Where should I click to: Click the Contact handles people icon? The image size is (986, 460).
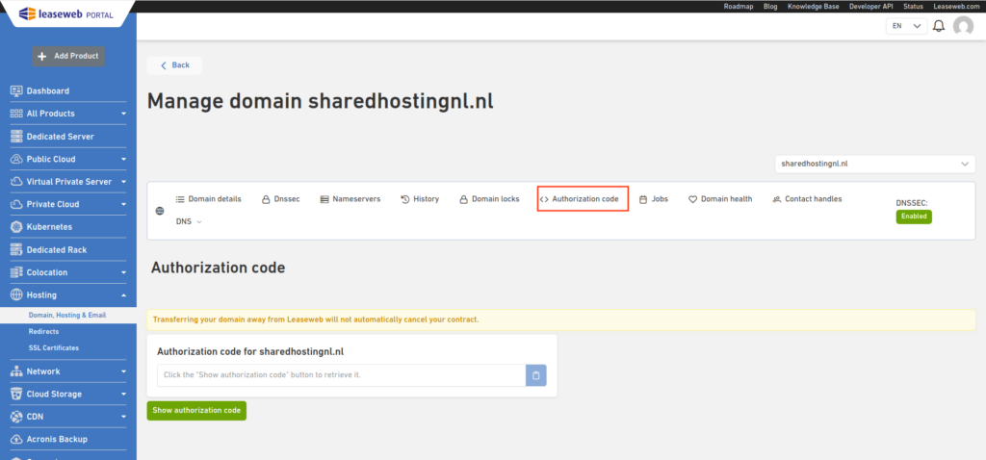tap(777, 199)
